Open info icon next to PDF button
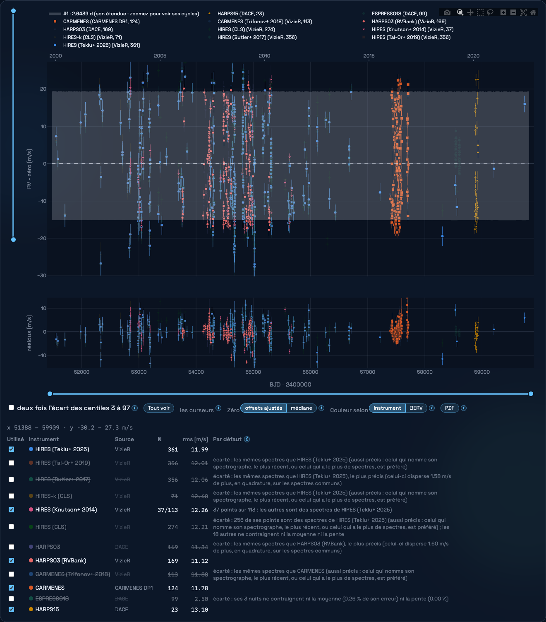Viewport: 546px width, 622px height. tap(464, 408)
